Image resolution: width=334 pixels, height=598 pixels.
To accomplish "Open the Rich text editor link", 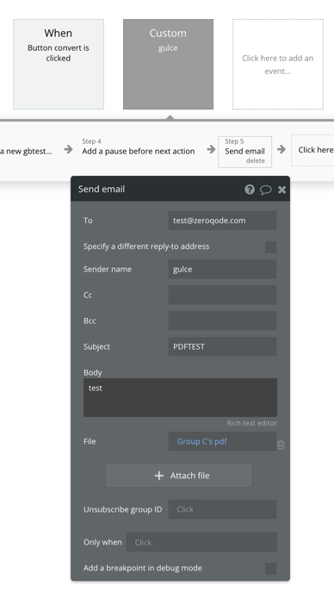I will [251, 423].
